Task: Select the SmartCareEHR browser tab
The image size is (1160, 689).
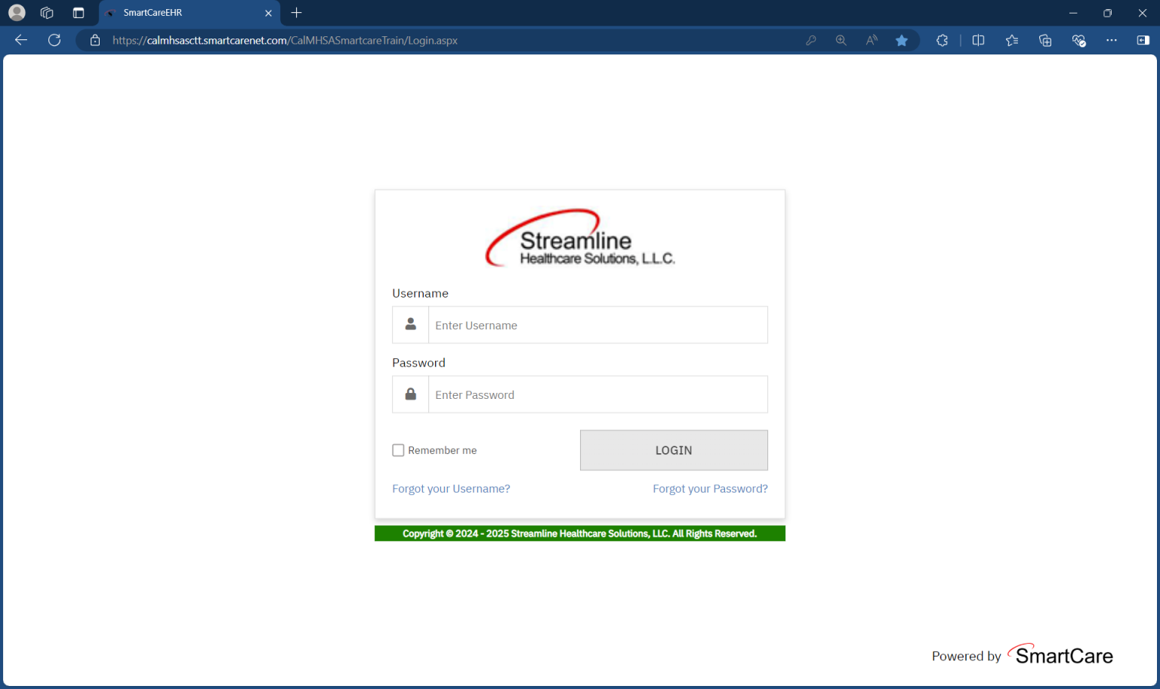Action: coord(181,13)
